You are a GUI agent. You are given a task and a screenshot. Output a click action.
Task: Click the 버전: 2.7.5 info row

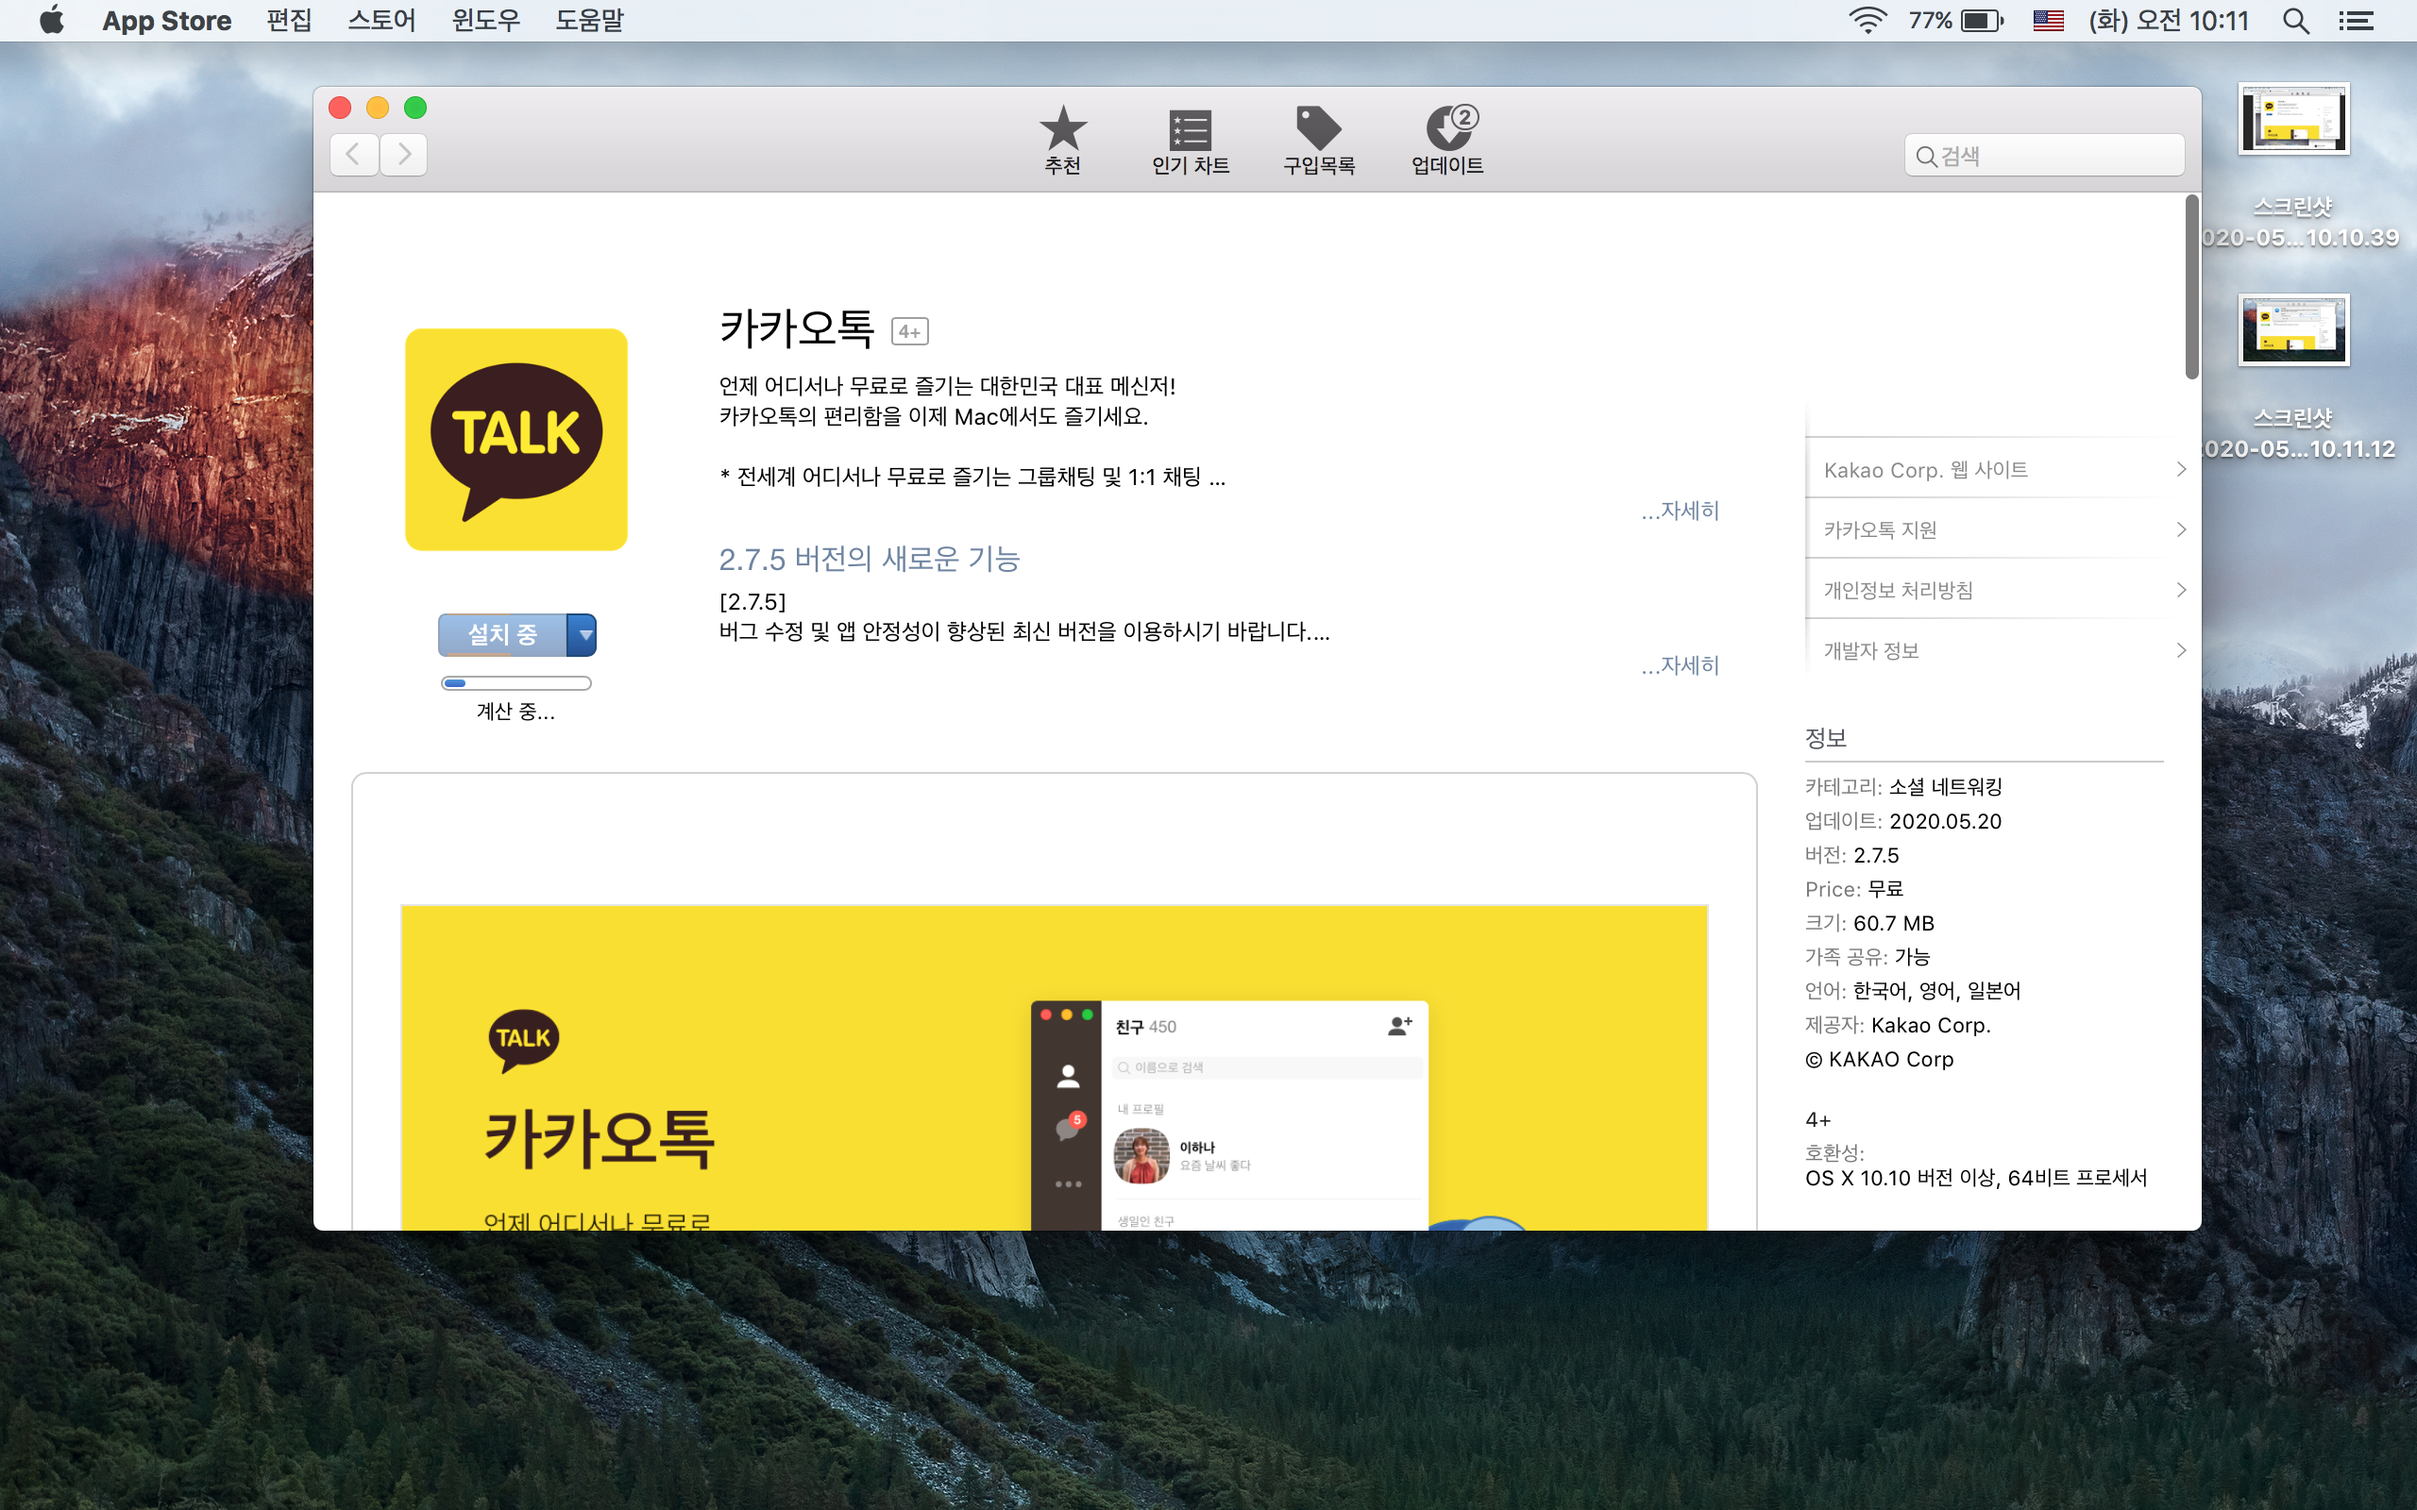click(1851, 855)
